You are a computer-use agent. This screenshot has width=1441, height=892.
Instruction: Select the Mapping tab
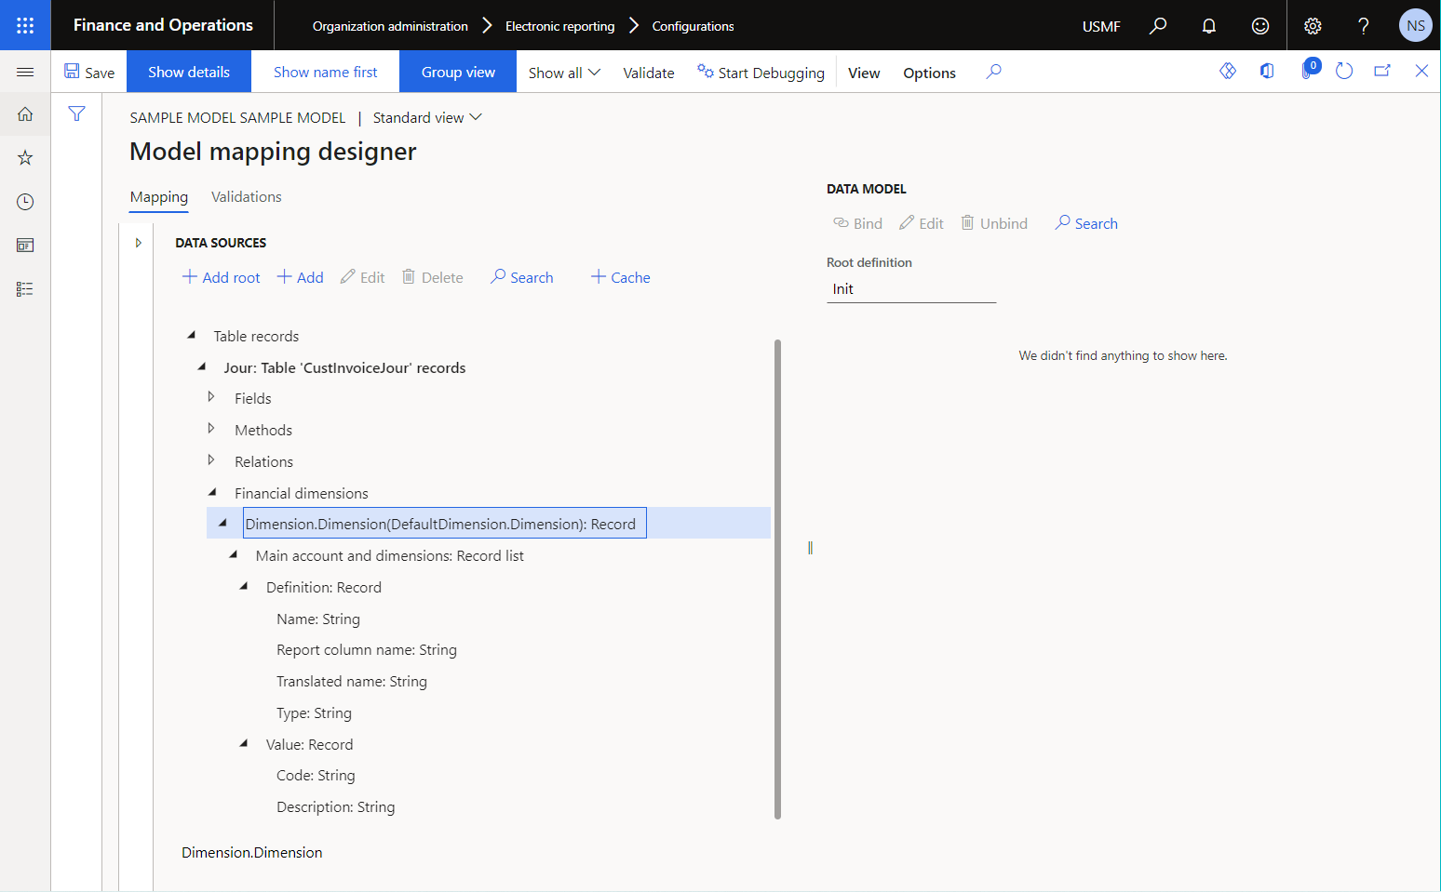[x=159, y=197]
